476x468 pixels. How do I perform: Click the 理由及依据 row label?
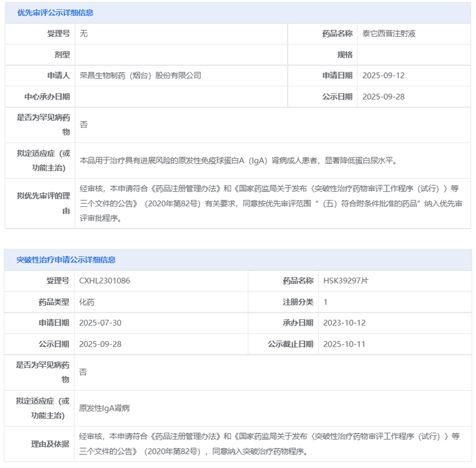[x=50, y=444]
